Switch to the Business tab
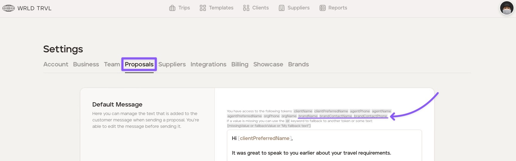 86,65
